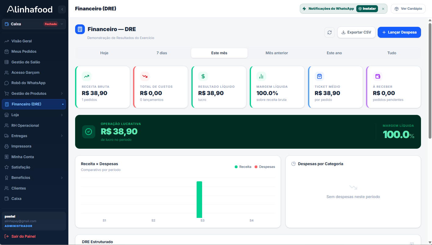Image resolution: width=432 pixels, height=245 pixels.
Task: Expand the Entregas submenu
Action: point(62,136)
